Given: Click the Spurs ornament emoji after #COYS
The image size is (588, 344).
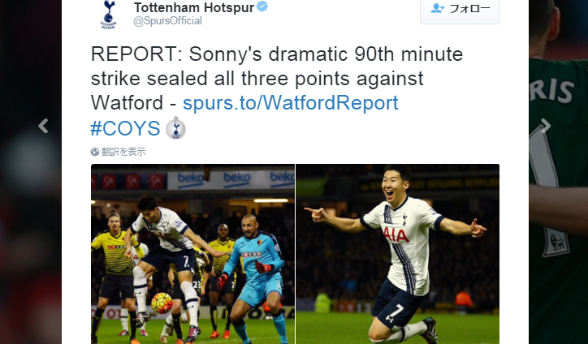Looking at the screenshot, I should coord(176,127).
